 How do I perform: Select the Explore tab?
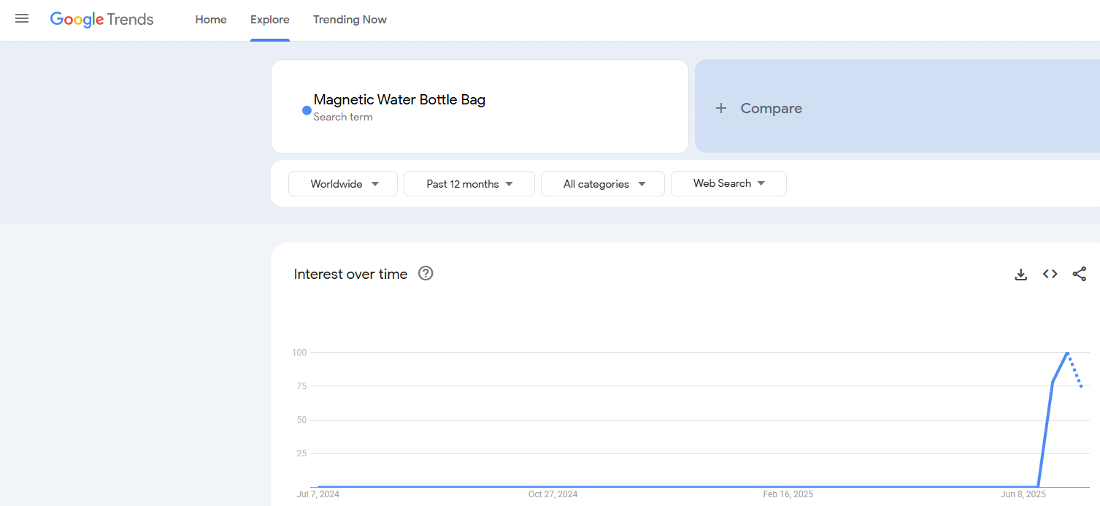pyautogui.click(x=269, y=20)
